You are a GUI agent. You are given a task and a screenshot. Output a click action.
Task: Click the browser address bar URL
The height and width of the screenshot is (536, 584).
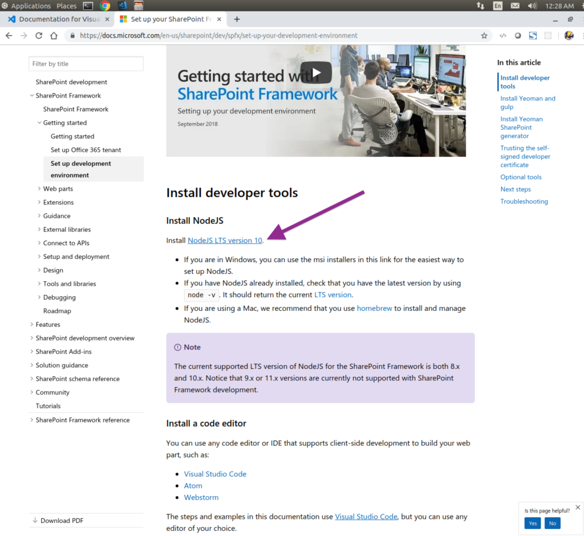click(218, 35)
